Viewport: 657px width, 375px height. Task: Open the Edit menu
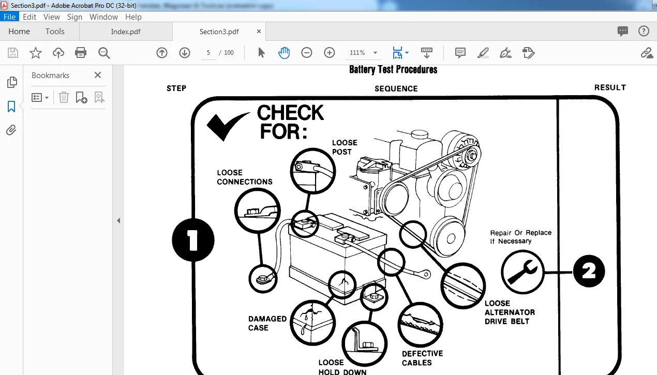(x=29, y=17)
